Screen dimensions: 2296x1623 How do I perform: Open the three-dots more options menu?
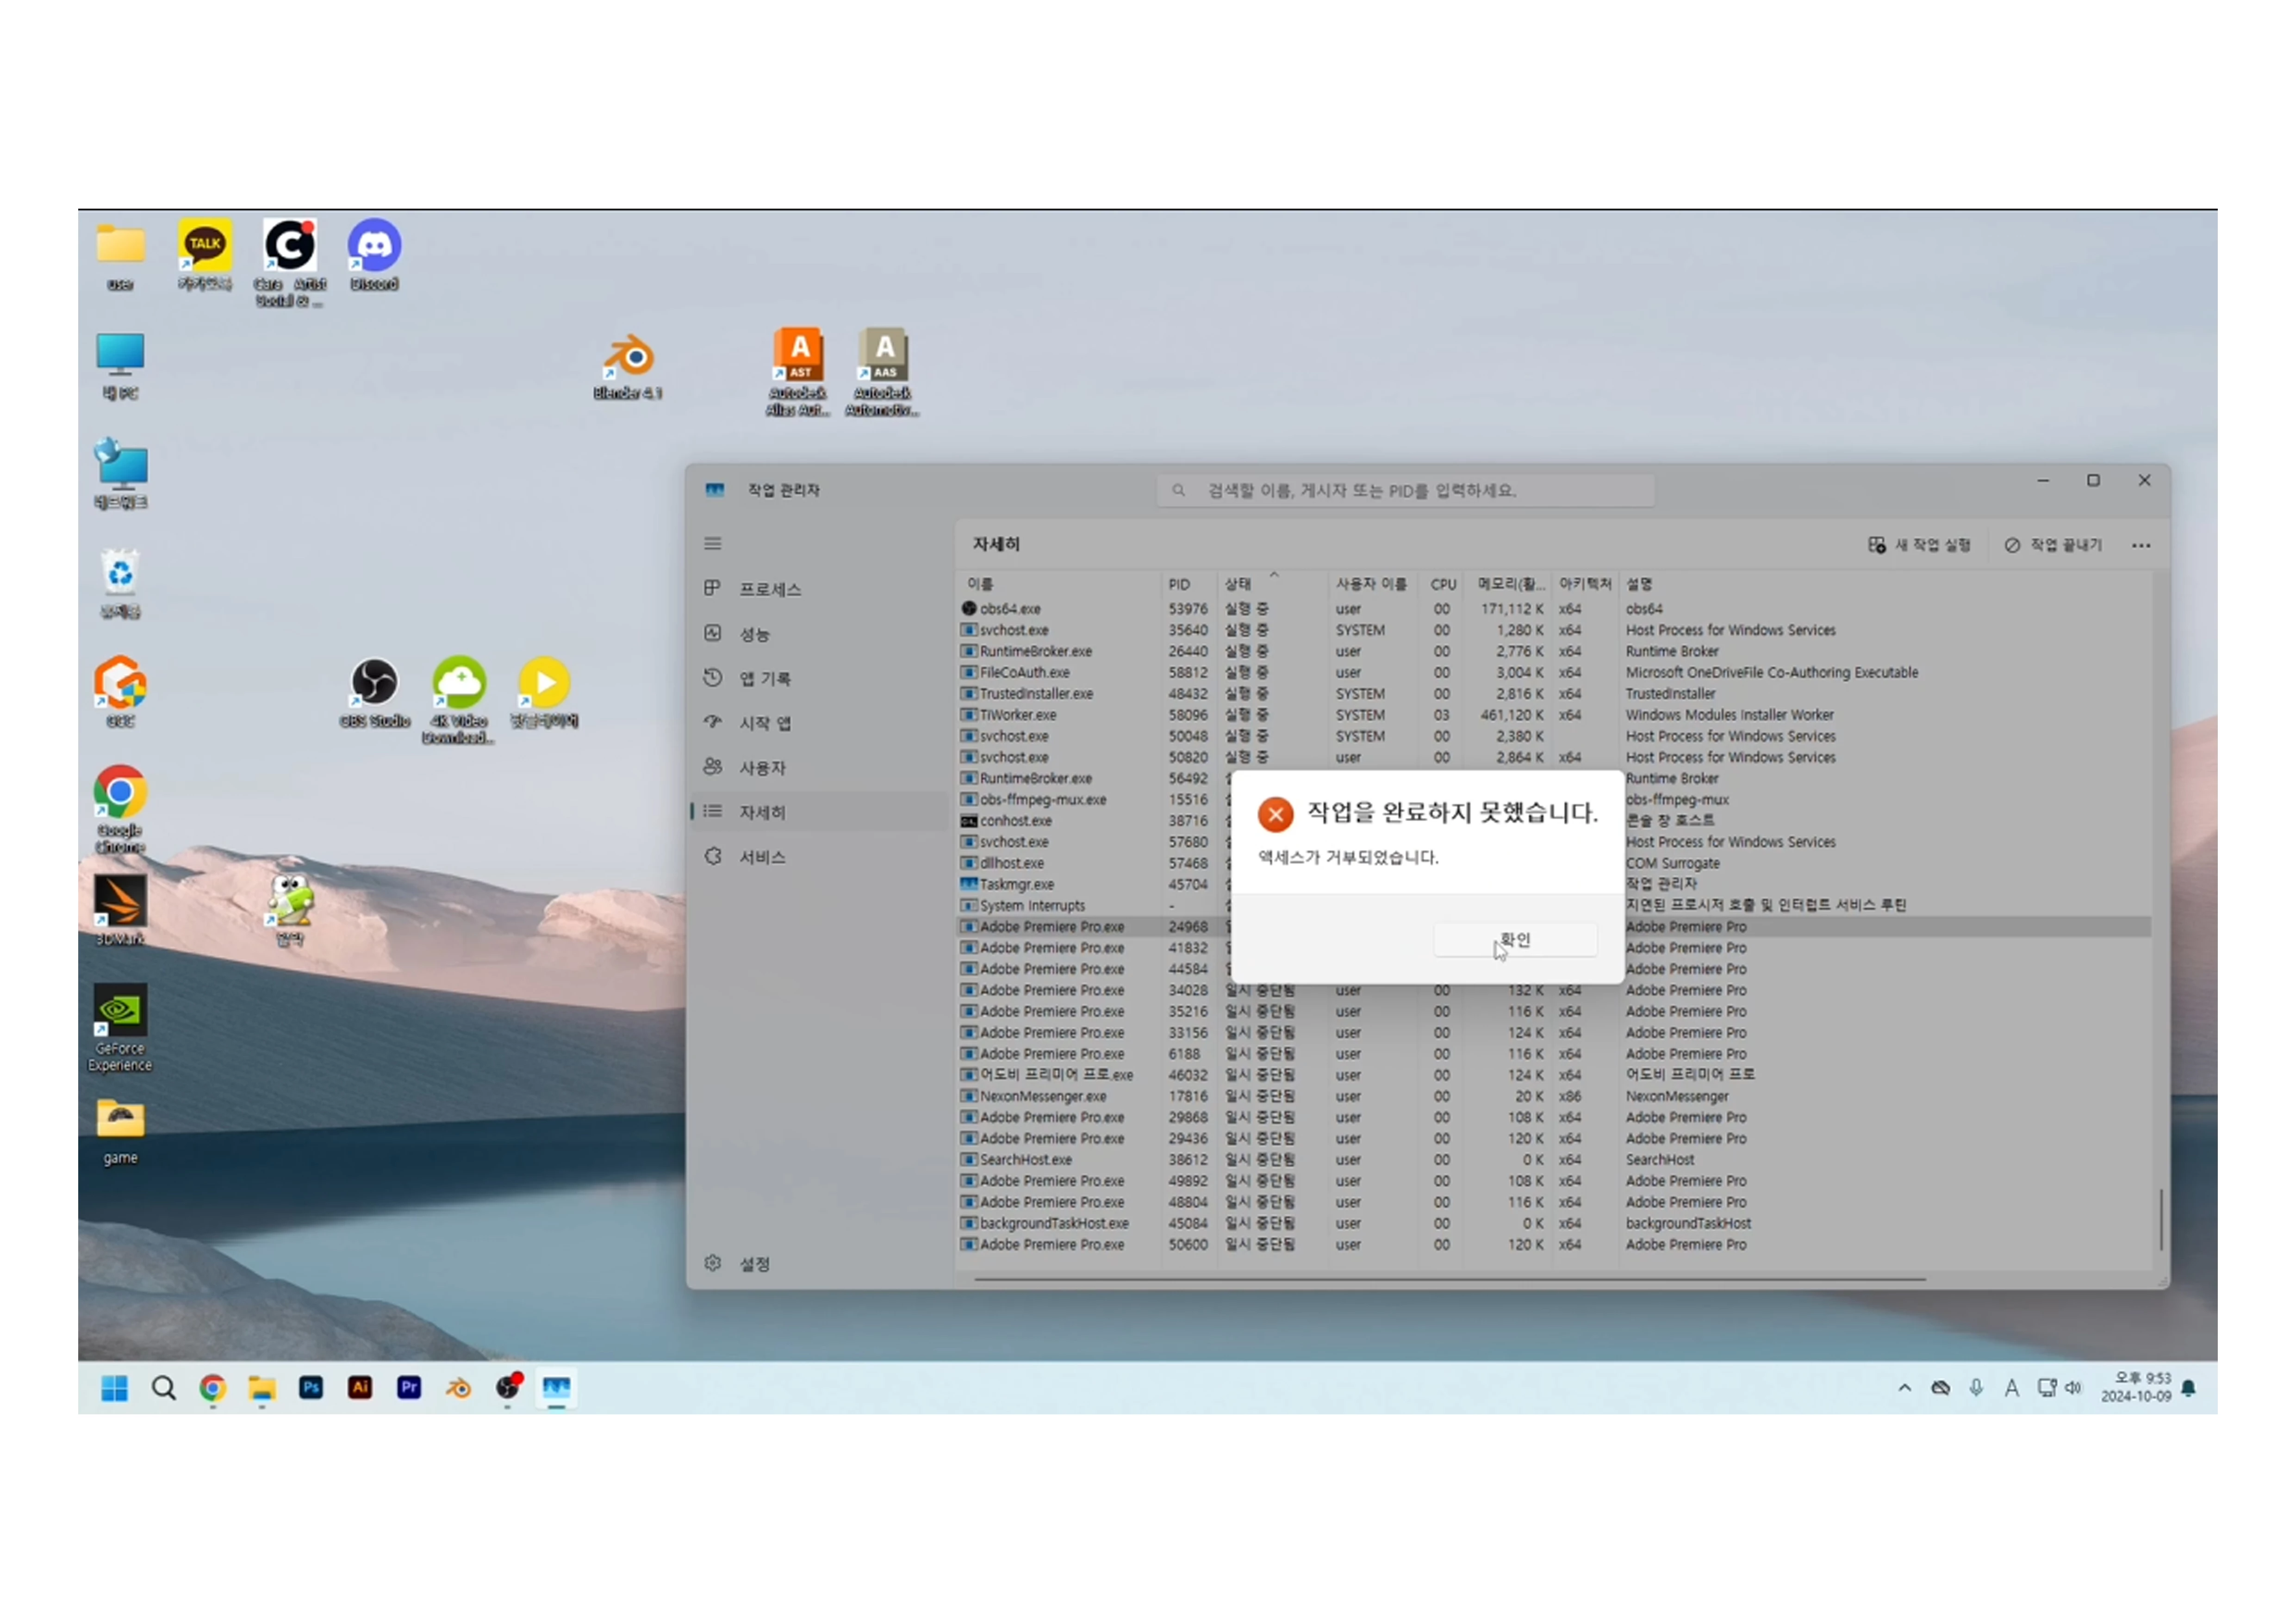2141,545
